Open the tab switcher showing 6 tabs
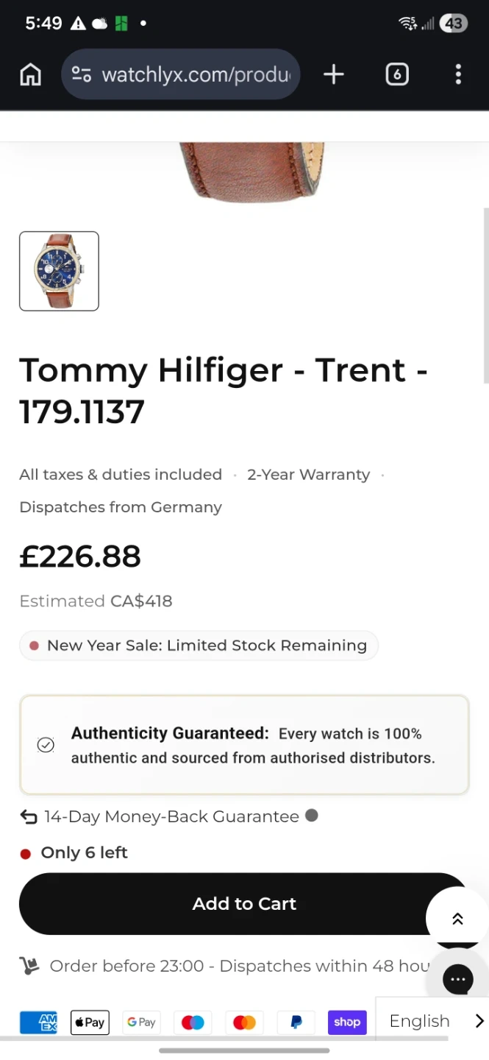 pyautogui.click(x=396, y=74)
